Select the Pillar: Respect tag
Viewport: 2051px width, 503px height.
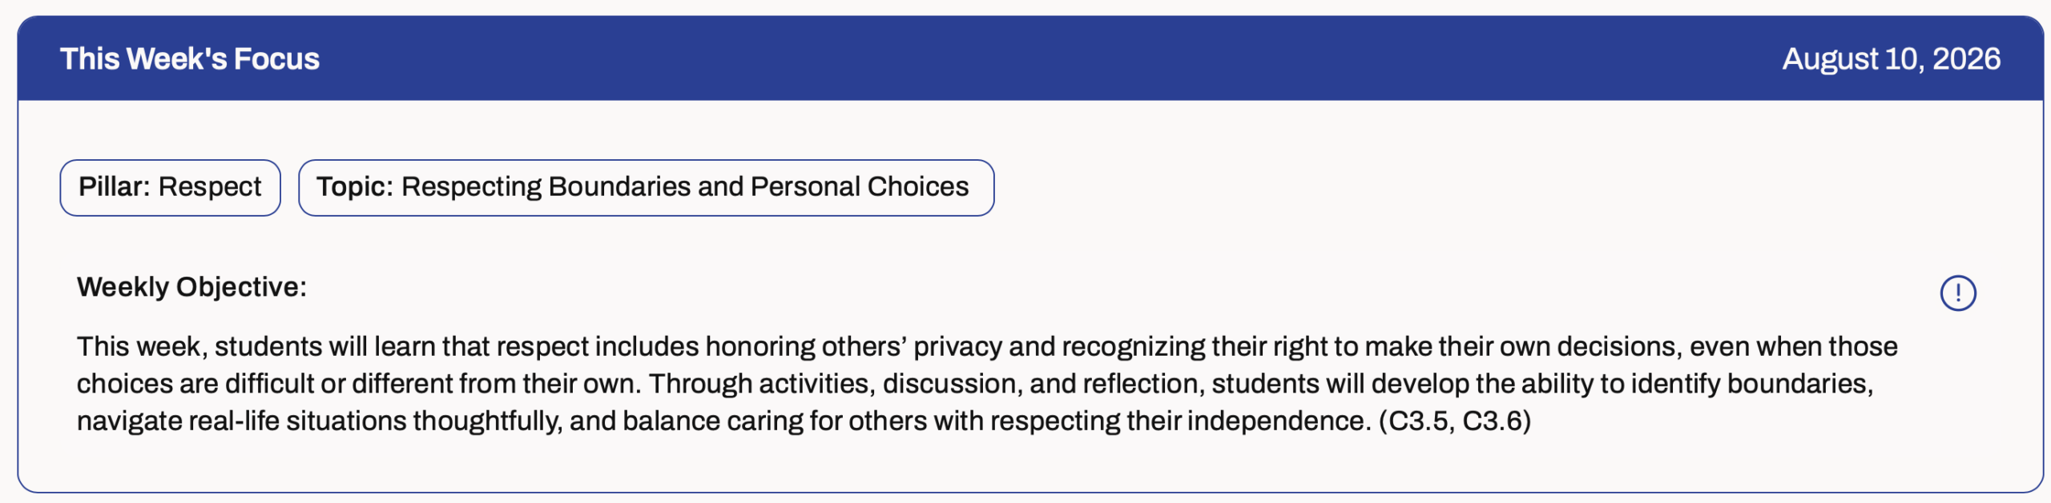(x=170, y=187)
